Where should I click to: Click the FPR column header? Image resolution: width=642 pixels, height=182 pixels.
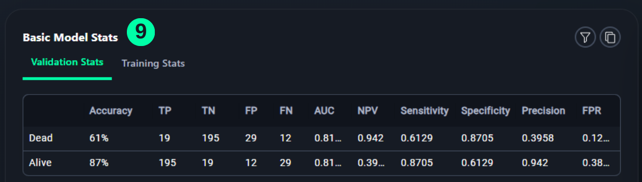point(592,111)
